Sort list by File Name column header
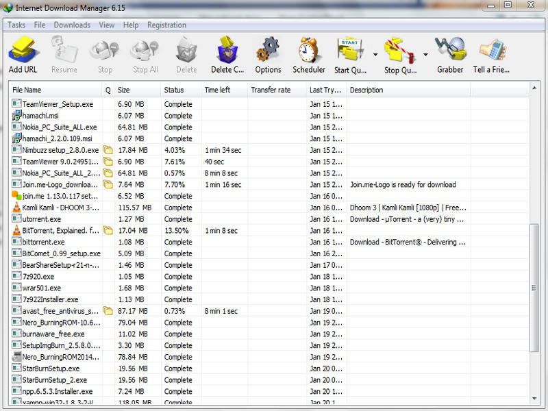The width and height of the screenshot is (548, 411). (55, 90)
